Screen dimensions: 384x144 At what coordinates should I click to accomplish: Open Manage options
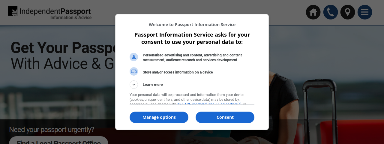159,117
